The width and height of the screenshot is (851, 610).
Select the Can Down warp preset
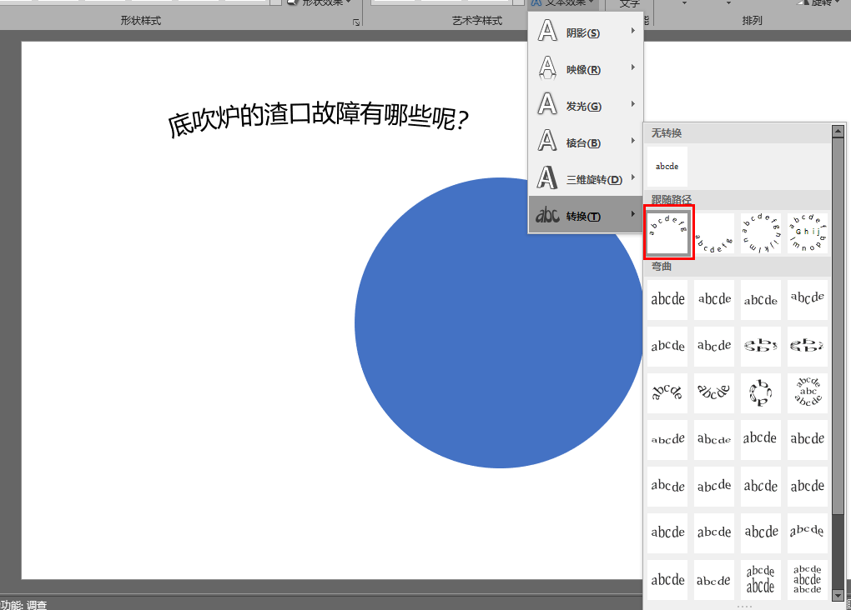pyautogui.click(x=808, y=440)
